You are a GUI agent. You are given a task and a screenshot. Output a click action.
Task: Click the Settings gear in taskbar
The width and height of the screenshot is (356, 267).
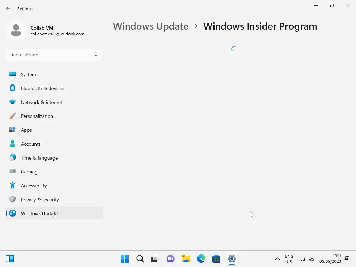pos(232,259)
